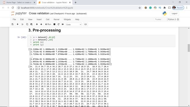
Task: Run the selected cell
Action: coord(48,24)
